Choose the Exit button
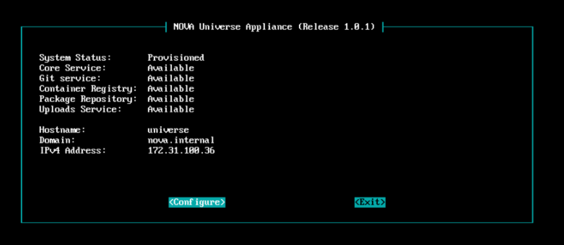564x245 pixels. 370,203
